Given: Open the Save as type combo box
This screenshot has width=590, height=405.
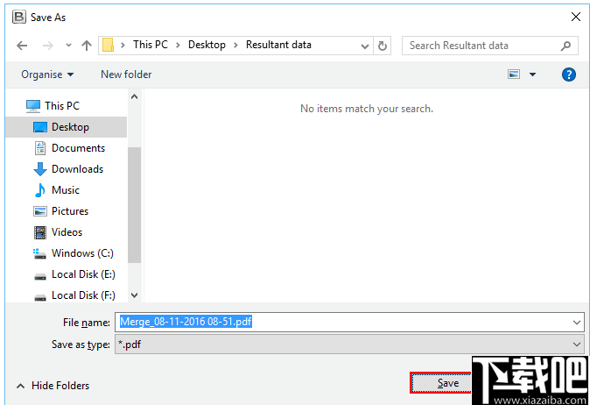Looking at the screenshot, I should (x=349, y=345).
